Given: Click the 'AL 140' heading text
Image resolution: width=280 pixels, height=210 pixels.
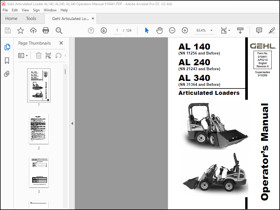Looking at the screenshot, I should coord(194,47).
